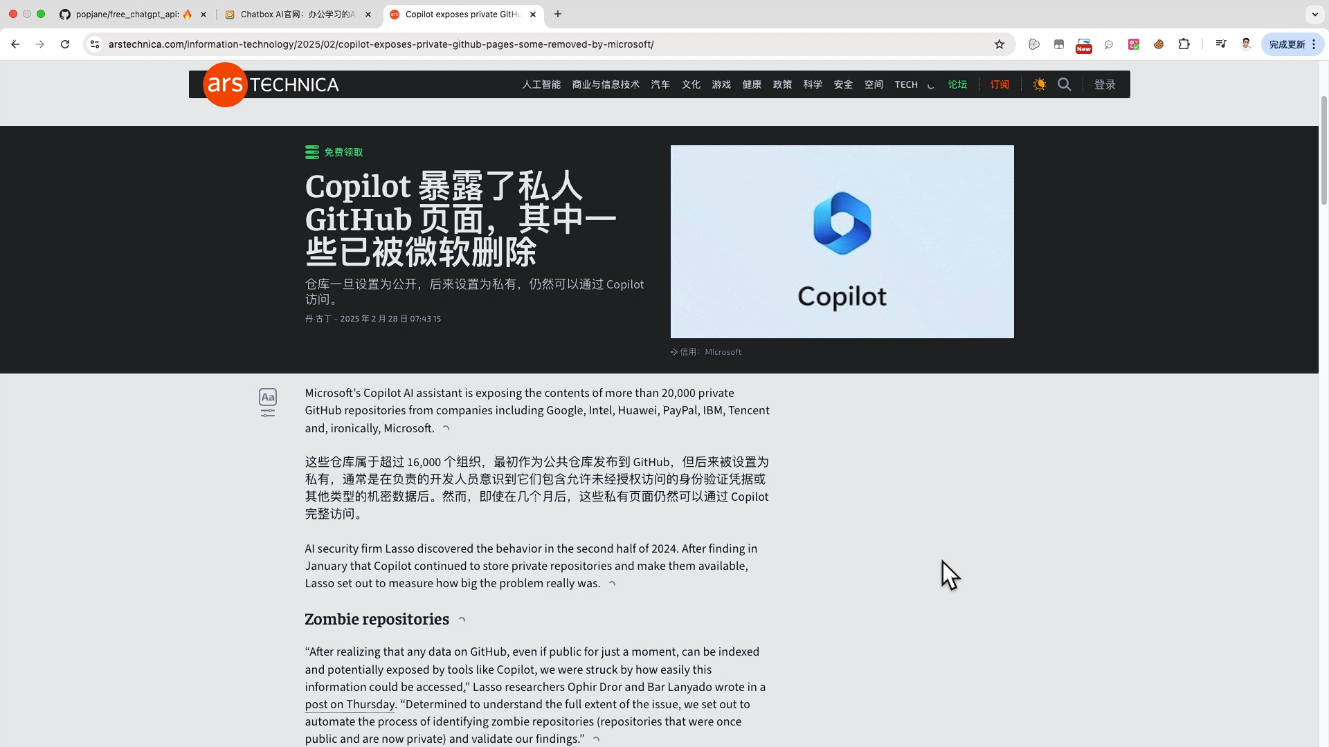
Task: Open the TECH nav section
Action: click(x=906, y=84)
